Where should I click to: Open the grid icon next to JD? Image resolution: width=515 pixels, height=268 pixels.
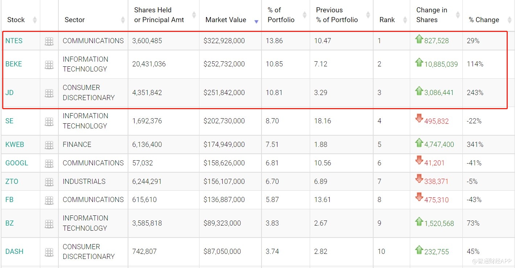(49, 93)
